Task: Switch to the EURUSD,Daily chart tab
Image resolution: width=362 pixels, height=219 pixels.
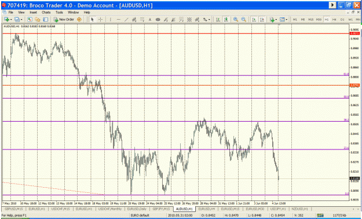Action: [137, 209]
